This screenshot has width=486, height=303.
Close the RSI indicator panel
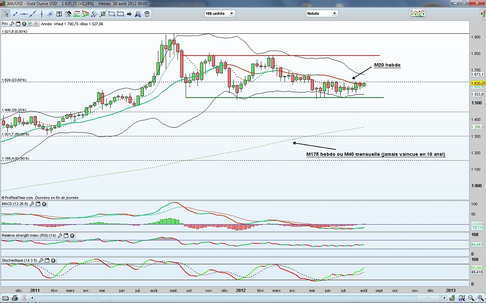point(72,235)
